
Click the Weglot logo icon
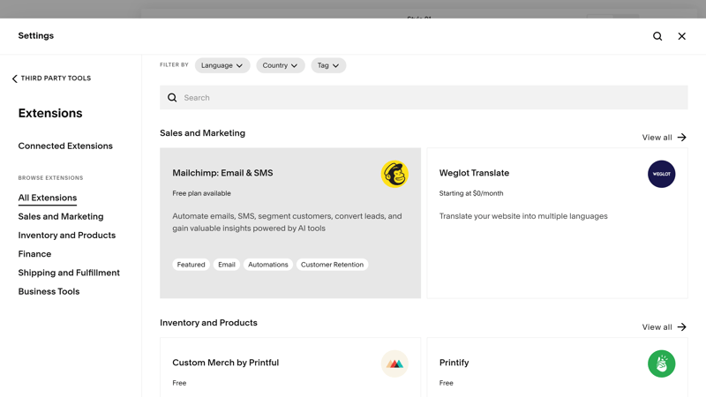point(661,174)
